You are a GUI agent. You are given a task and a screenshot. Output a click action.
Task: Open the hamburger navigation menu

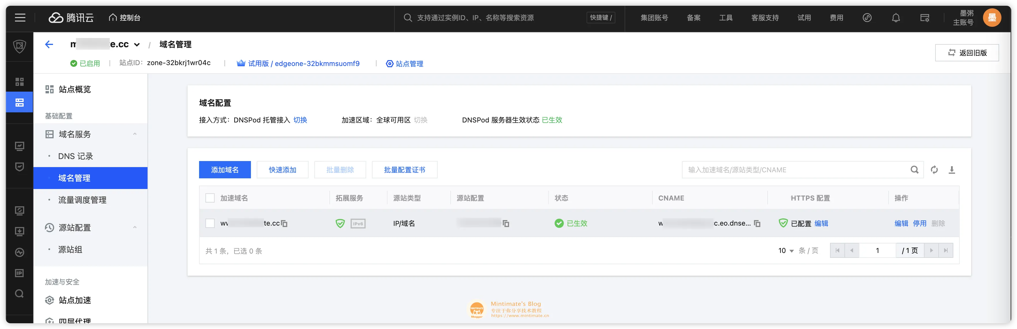coord(20,17)
